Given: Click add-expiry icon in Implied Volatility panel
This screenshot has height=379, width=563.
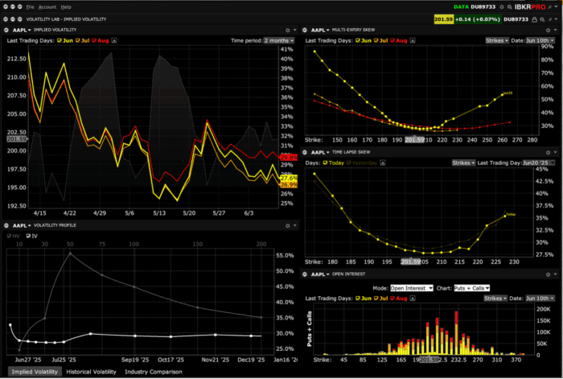Looking at the screenshot, I should [x=114, y=40].
